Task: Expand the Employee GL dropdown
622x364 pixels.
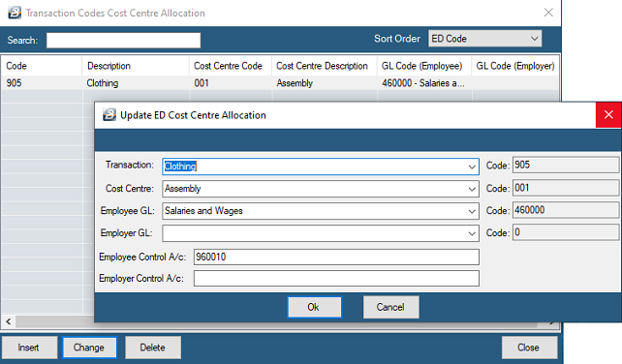Action: (x=472, y=211)
